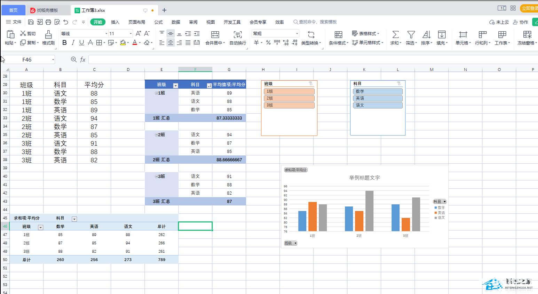Select 3班 in 班级 slicer
The image size is (538, 294).
coord(289,105)
